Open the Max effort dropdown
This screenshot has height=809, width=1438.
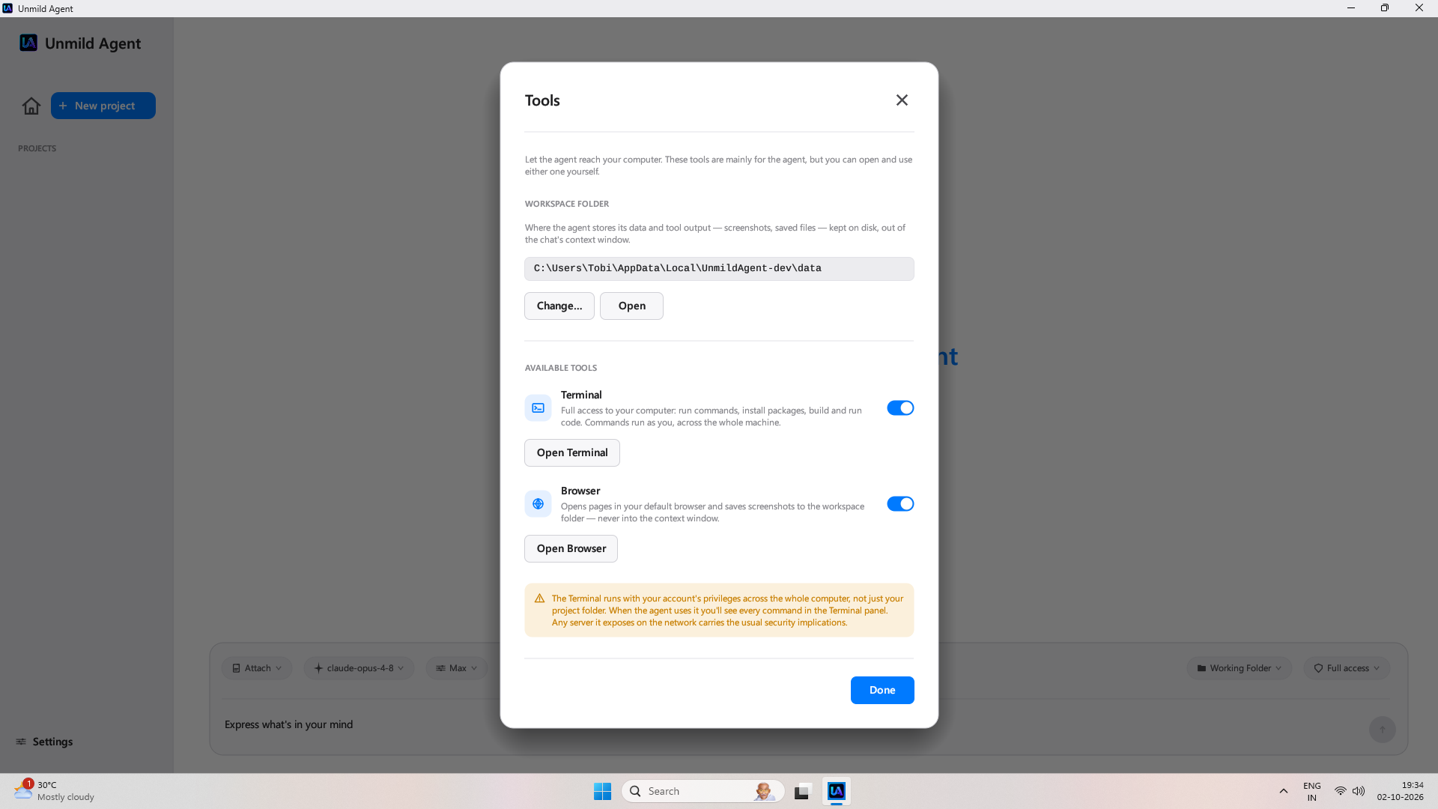tap(456, 668)
